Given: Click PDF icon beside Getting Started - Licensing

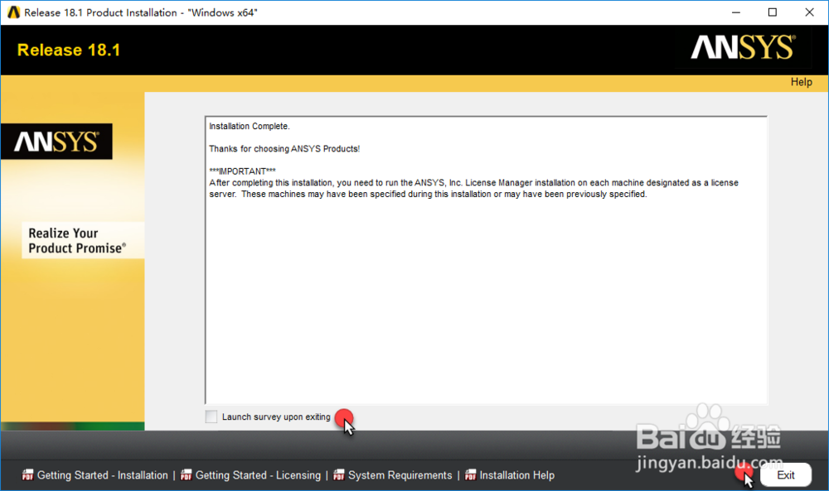Looking at the screenshot, I should [x=186, y=475].
